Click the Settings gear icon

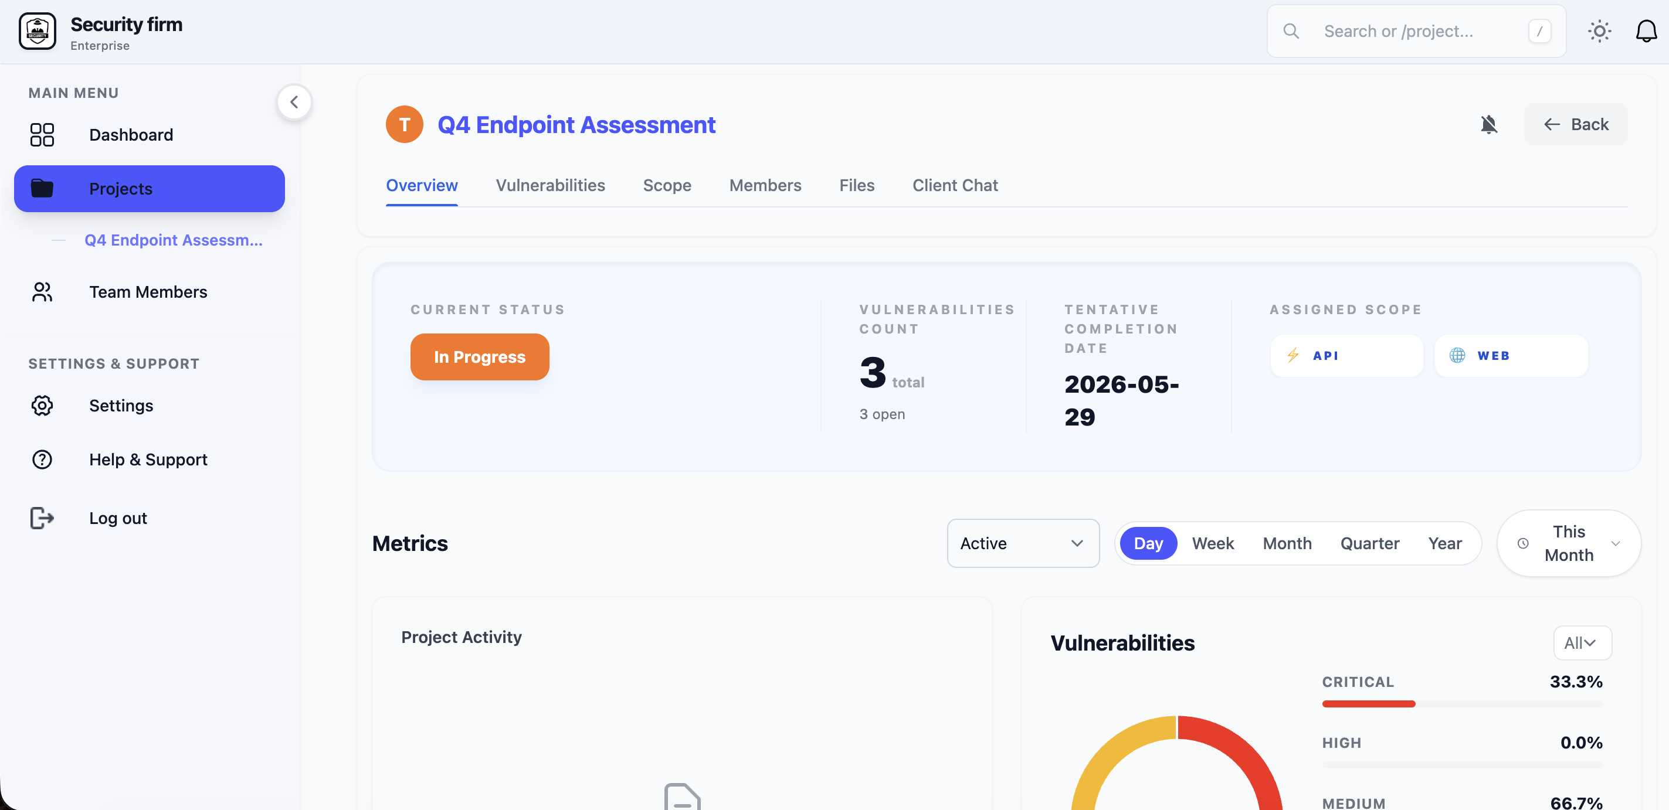pyautogui.click(x=42, y=406)
